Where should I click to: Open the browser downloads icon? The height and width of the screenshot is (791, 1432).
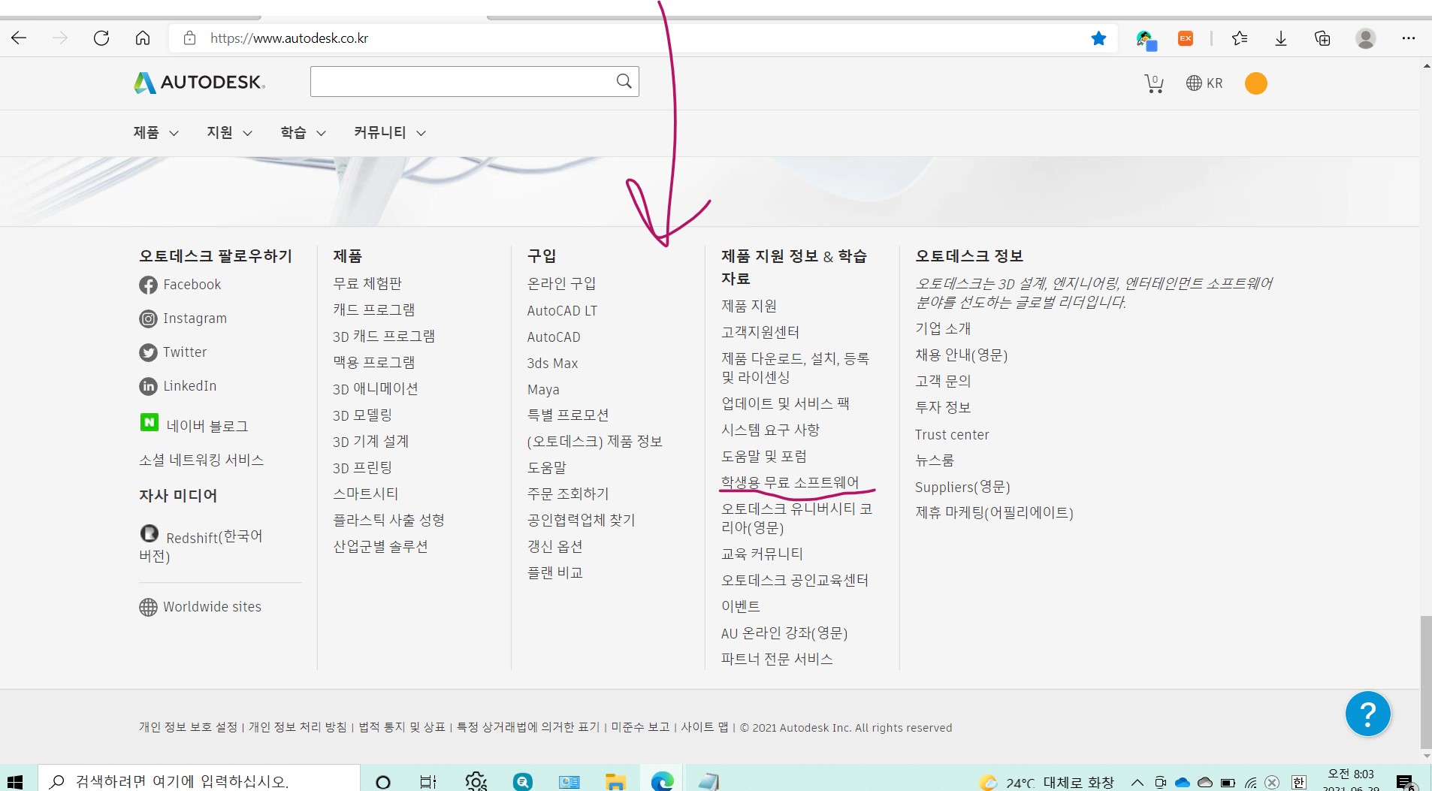pos(1281,38)
